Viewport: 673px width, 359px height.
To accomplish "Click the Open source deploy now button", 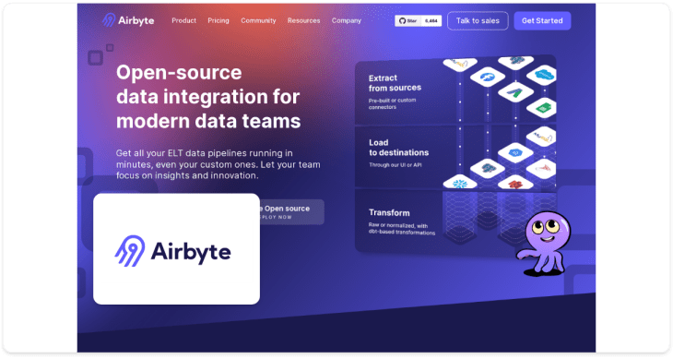I will [x=292, y=211].
